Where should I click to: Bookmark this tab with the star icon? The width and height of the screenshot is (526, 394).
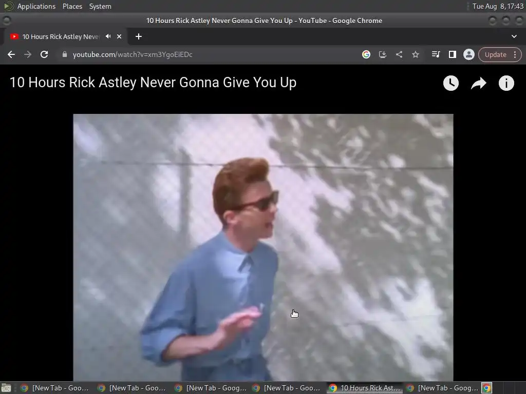coord(415,54)
